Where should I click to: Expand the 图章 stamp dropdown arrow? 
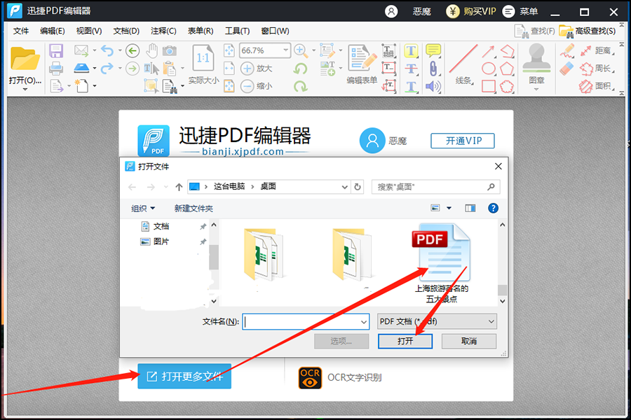(536, 89)
